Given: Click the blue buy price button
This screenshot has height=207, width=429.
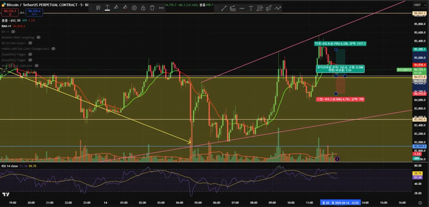Looking at the screenshot, I should coord(35,13).
